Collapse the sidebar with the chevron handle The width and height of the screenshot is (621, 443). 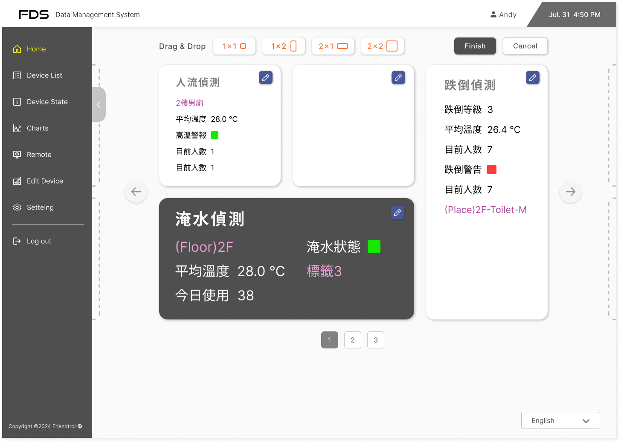tap(99, 104)
